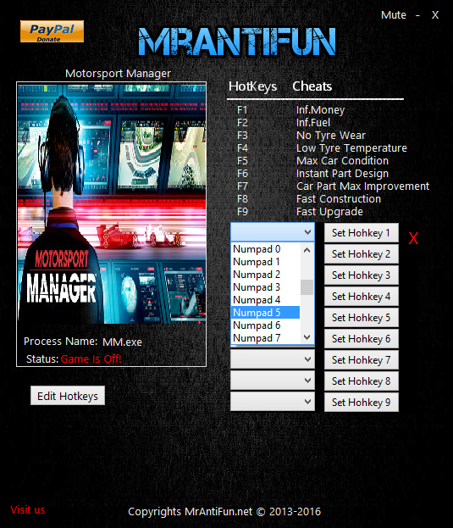Select Numpad 6 in the list
The height and width of the screenshot is (528, 453).
265,325
